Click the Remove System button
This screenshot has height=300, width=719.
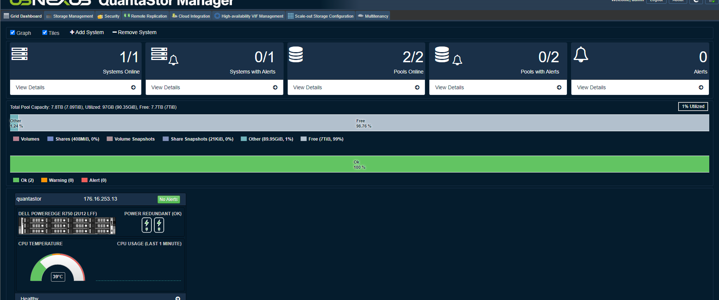click(135, 32)
